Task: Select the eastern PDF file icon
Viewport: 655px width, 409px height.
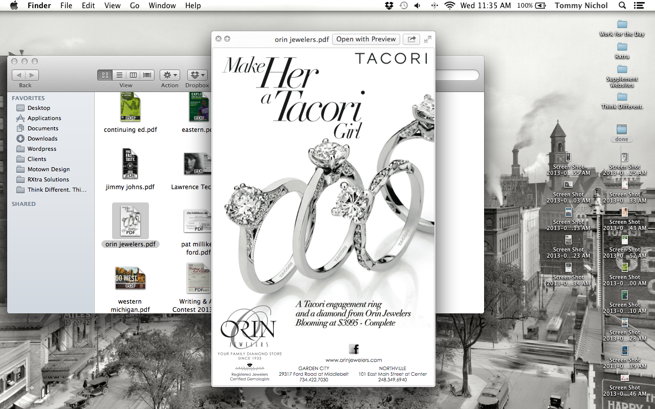Action: (199, 107)
